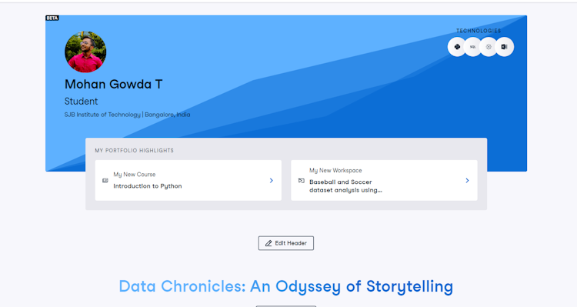Click the course icon beside My New Course

point(105,180)
